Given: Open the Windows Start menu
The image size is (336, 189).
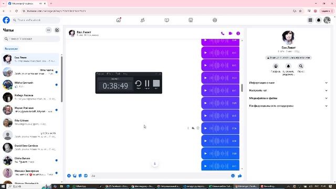Looking at the screenshot, I should (3, 186).
